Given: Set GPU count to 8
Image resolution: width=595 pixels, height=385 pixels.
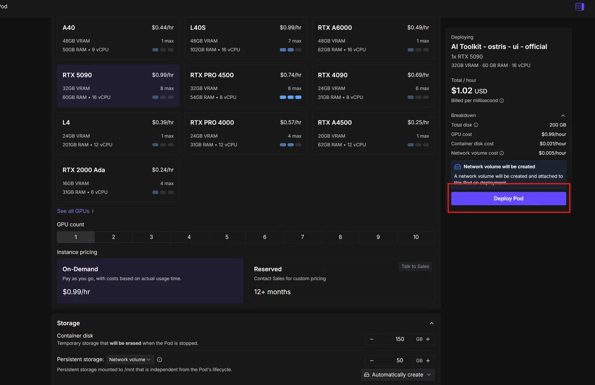Looking at the screenshot, I should click(x=340, y=237).
